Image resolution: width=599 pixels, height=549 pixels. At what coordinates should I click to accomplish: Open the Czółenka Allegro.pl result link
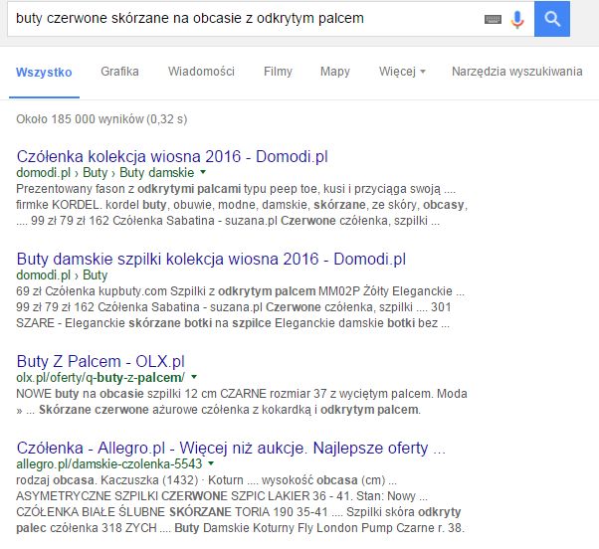click(x=231, y=447)
